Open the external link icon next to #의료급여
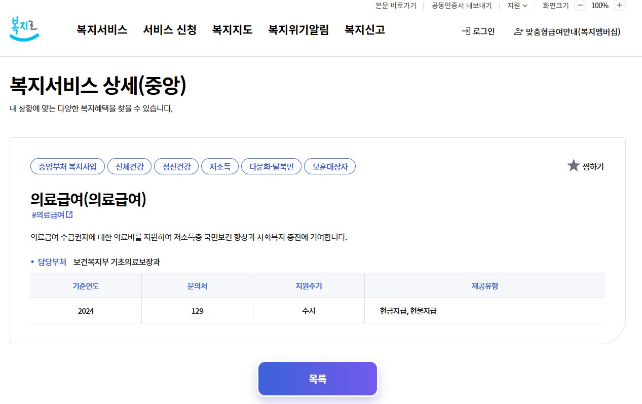 click(x=69, y=214)
